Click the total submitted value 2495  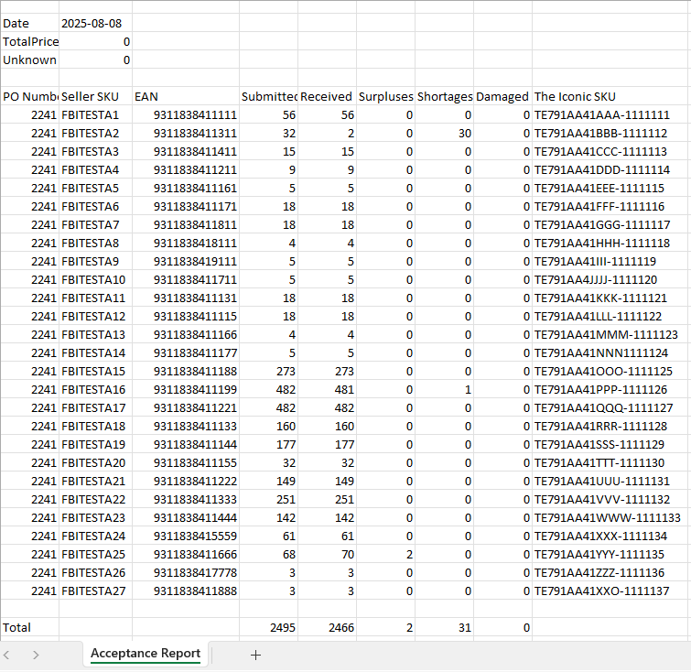pyautogui.click(x=268, y=627)
